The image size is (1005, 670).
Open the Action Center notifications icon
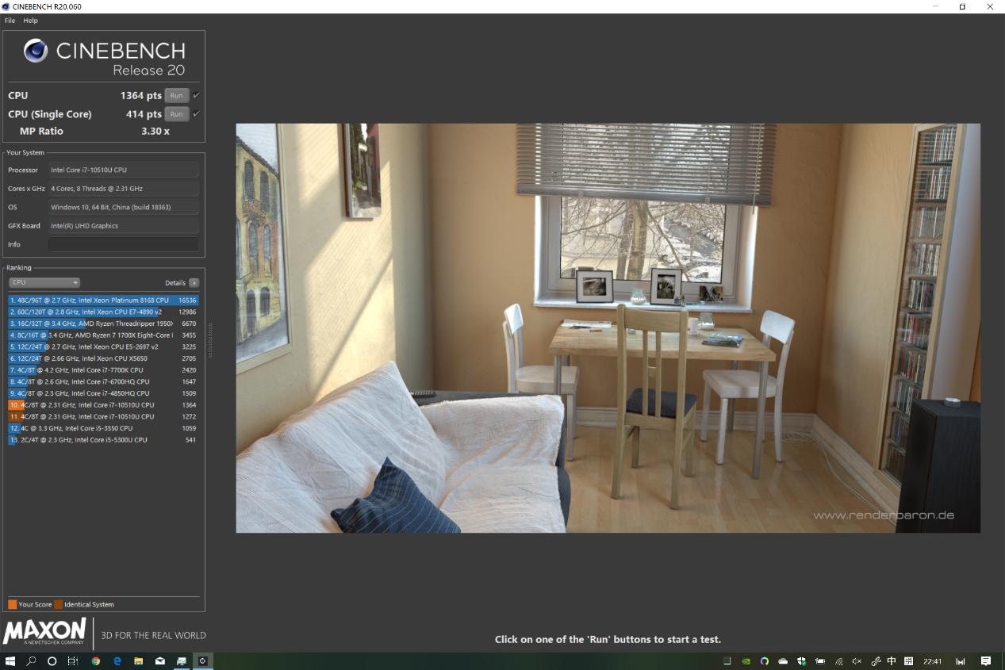(986, 660)
